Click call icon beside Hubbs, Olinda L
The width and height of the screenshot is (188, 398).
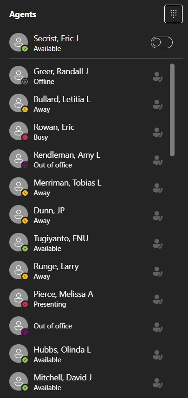pos(157,355)
